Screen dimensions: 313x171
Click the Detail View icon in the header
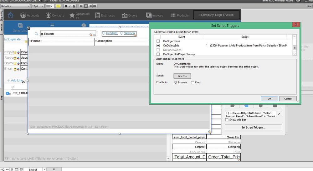click(x=20, y=26)
